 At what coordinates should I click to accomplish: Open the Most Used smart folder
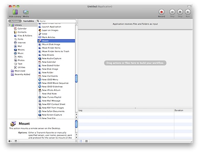18,71
